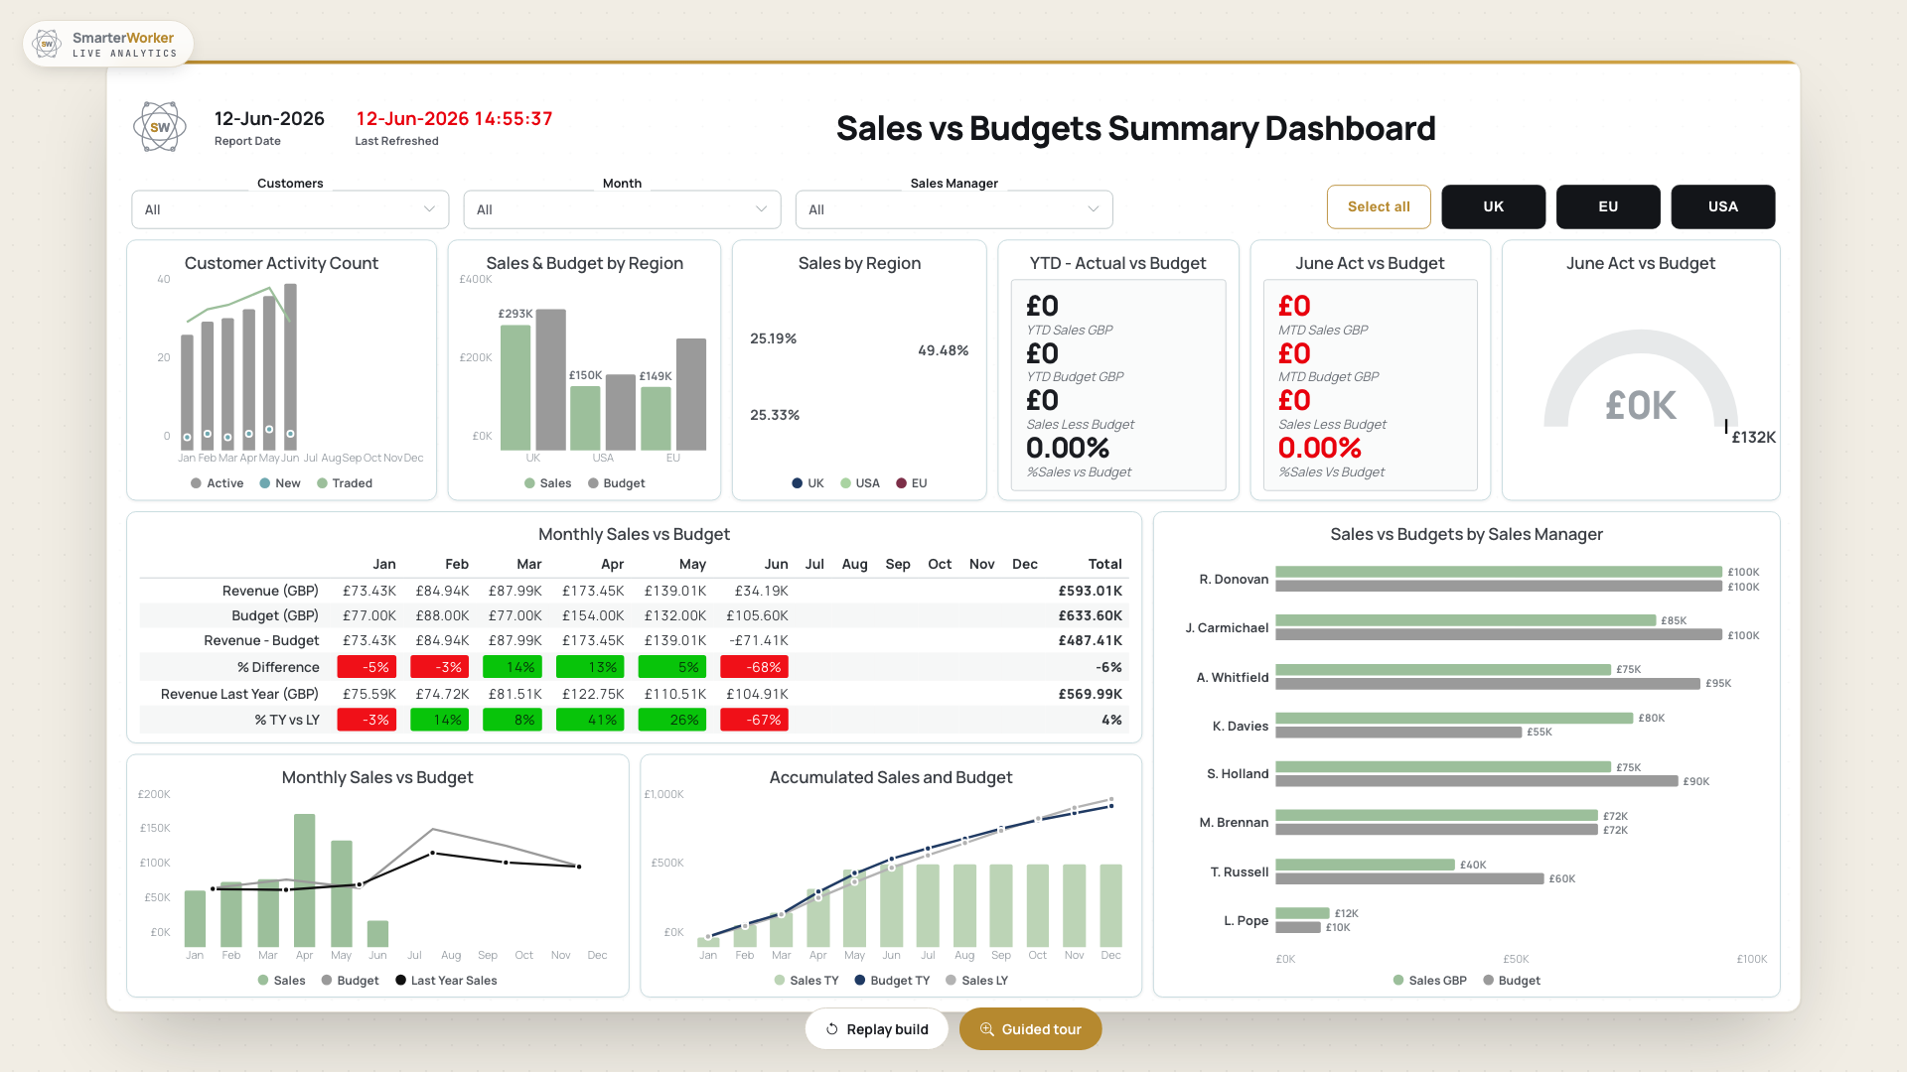The width and height of the screenshot is (1907, 1072).
Task: Toggle Budget legend in Sales & Budget by Region
Action: 616,483
